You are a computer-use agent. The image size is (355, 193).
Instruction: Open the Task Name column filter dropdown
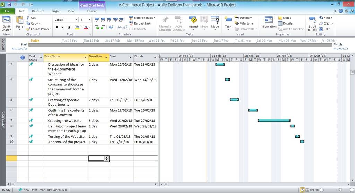pos(85,58)
